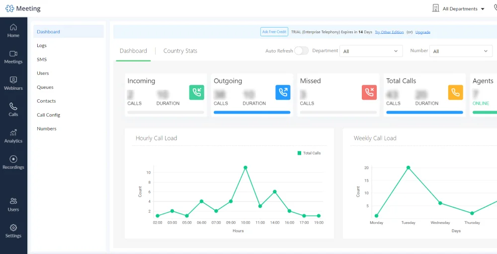This screenshot has width=497, height=254.
Task: Click the Thursday point on weekly chart
Action: coord(472,213)
